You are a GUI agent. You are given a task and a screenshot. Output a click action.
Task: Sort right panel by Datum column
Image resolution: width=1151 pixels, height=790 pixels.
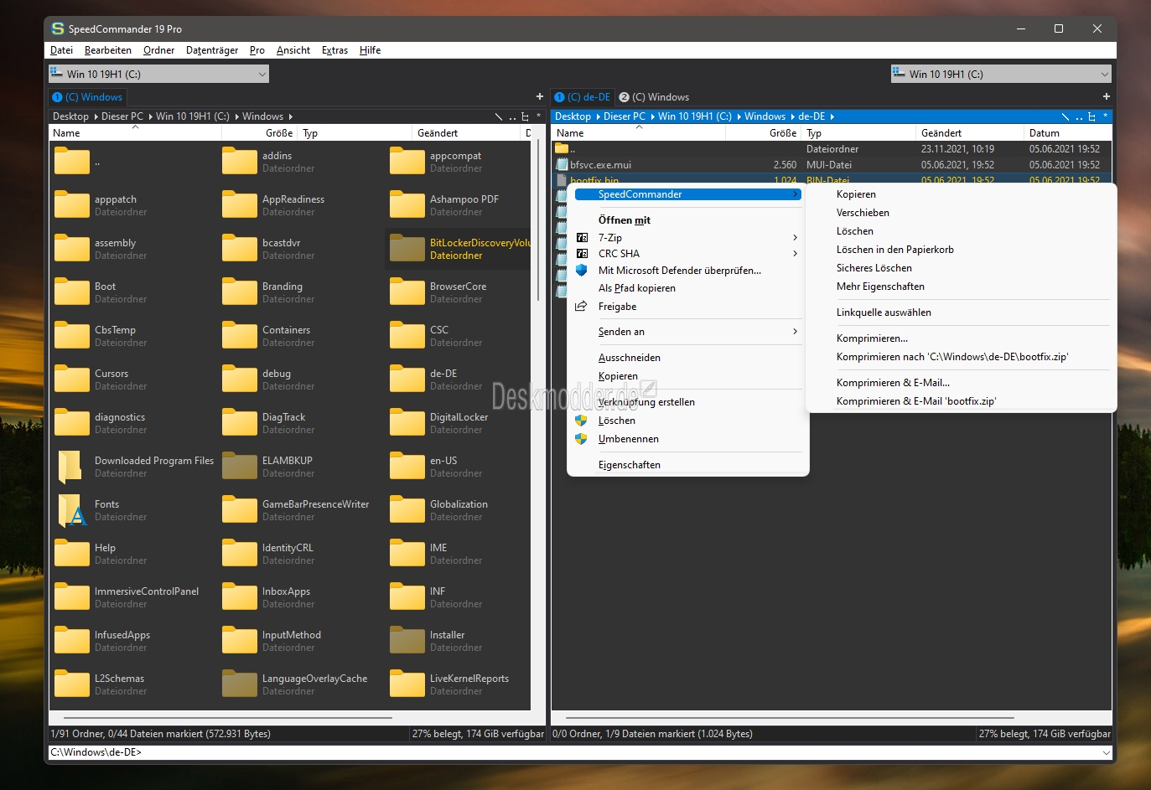pos(1068,133)
